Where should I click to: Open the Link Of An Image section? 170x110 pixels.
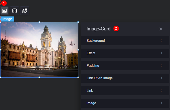click(x=125, y=78)
